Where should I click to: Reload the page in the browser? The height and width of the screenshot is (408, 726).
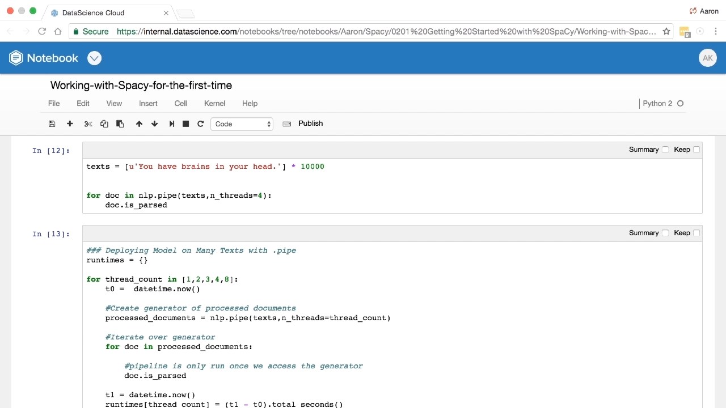pos(42,32)
